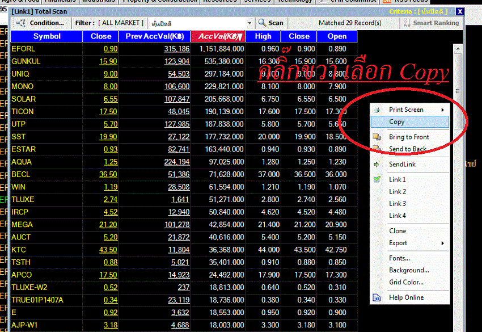
Task: Select the BECL symbol
Action: pyautogui.click(x=21, y=174)
